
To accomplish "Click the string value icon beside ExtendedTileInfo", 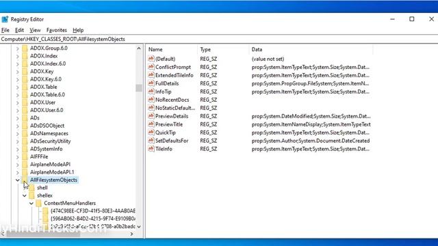I will point(151,75).
